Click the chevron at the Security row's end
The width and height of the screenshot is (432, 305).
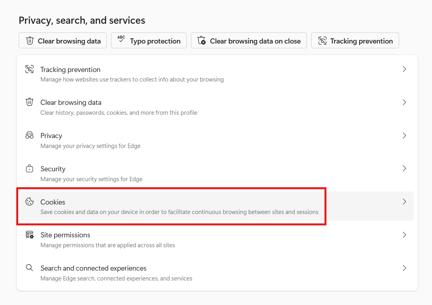pos(404,169)
